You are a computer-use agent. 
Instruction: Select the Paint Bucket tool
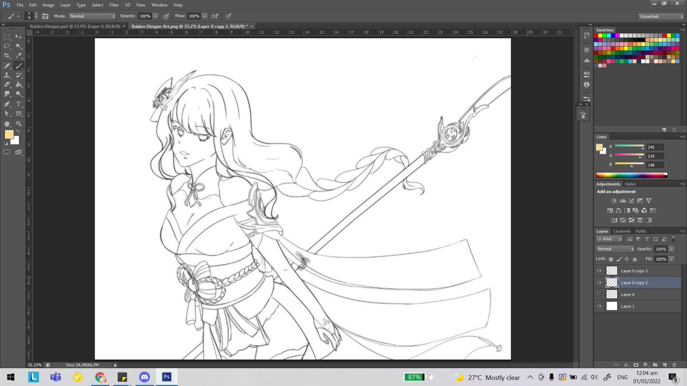pyautogui.click(x=19, y=84)
